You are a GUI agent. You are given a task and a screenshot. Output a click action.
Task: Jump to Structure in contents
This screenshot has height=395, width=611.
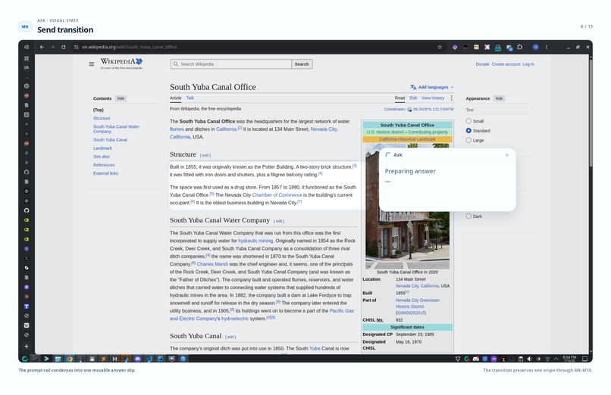(102, 118)
